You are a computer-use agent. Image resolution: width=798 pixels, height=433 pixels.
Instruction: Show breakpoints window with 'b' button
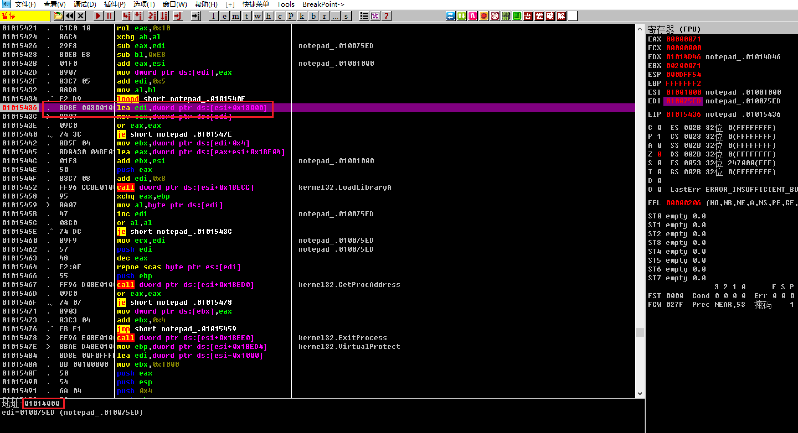click(313, 16)
